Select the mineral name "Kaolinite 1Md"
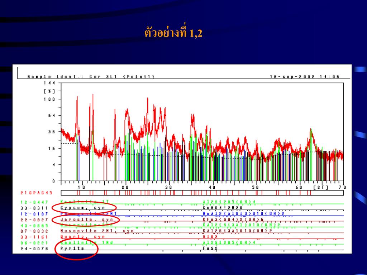The width and height of the screenshot is (367, 275). pos(87,242)
